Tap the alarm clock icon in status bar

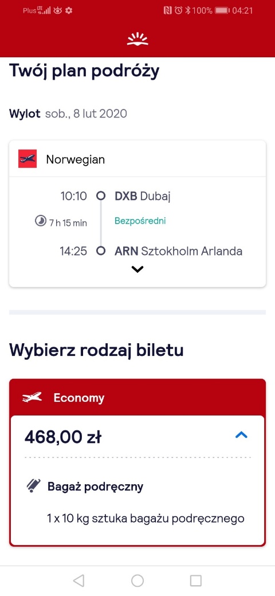[179, 11]
